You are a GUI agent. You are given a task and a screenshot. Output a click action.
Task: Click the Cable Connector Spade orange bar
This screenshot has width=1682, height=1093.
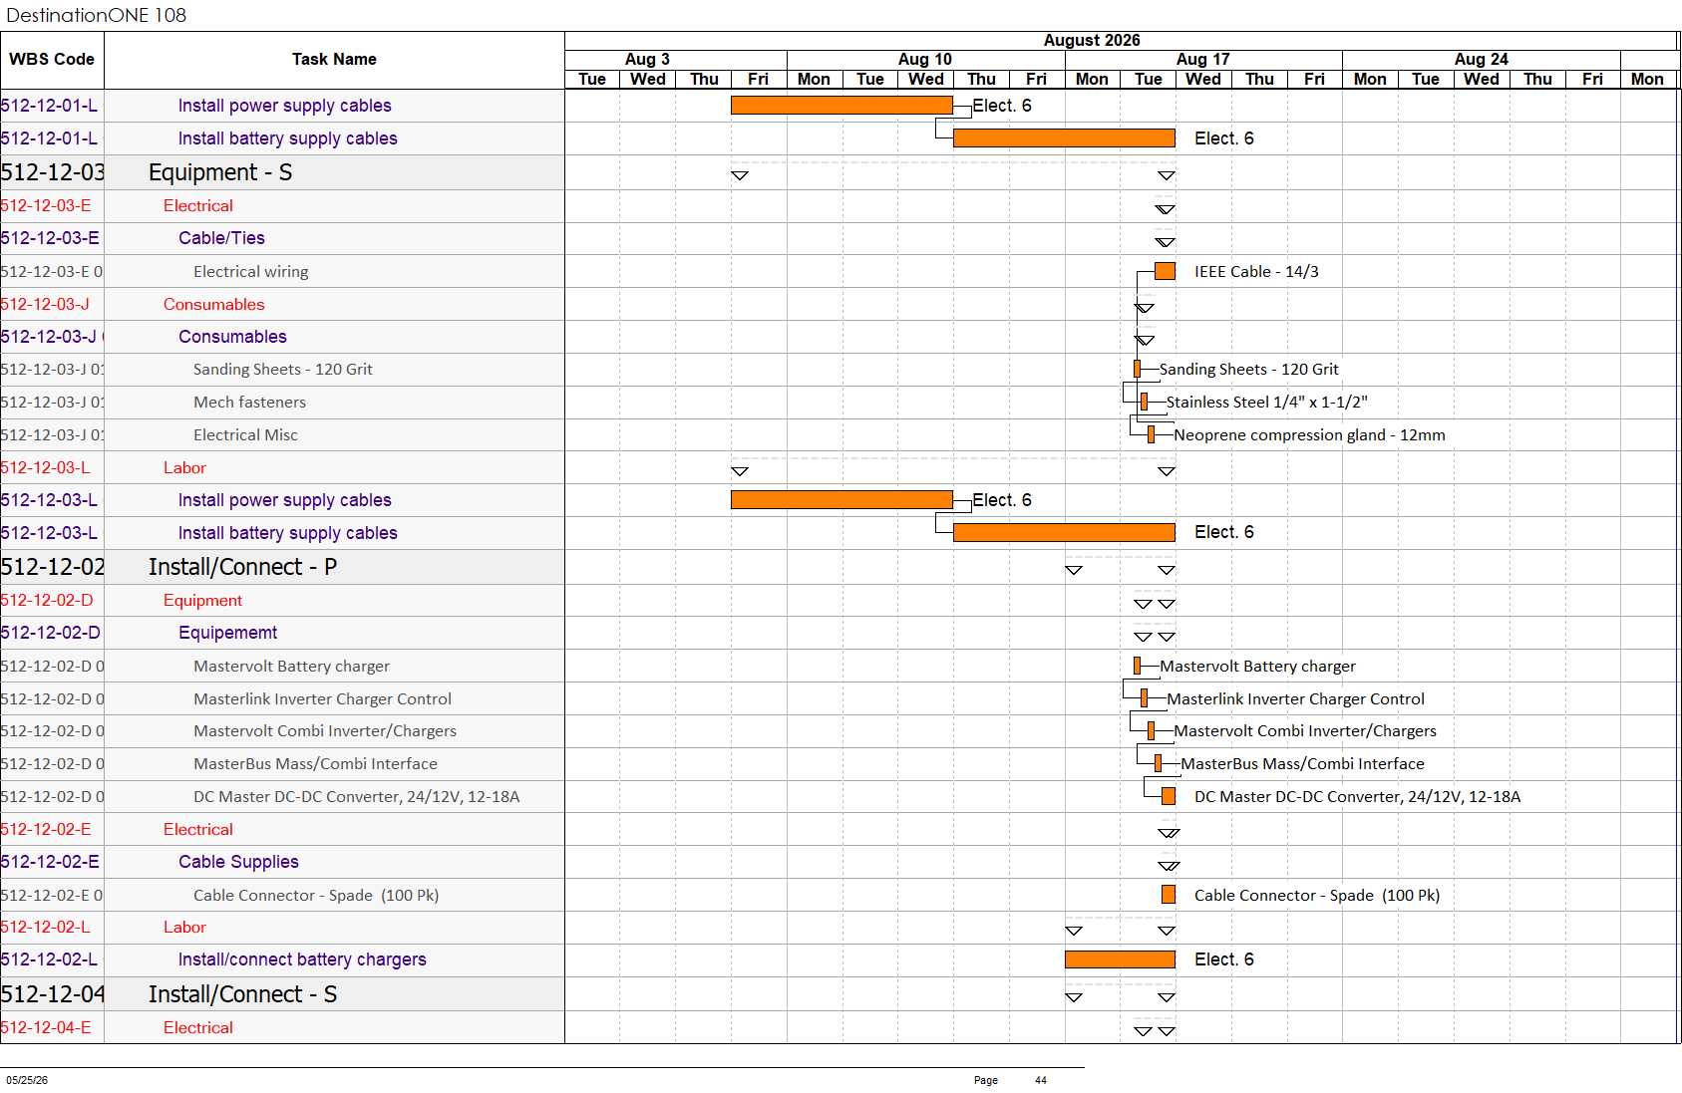click(x=1169, y=895)
